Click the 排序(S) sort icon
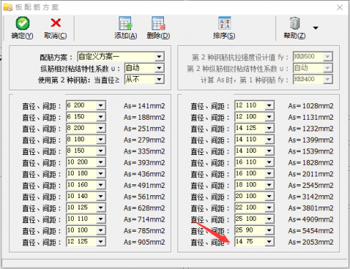The height and width of the screenshot is (269, 350). (225, 23)
